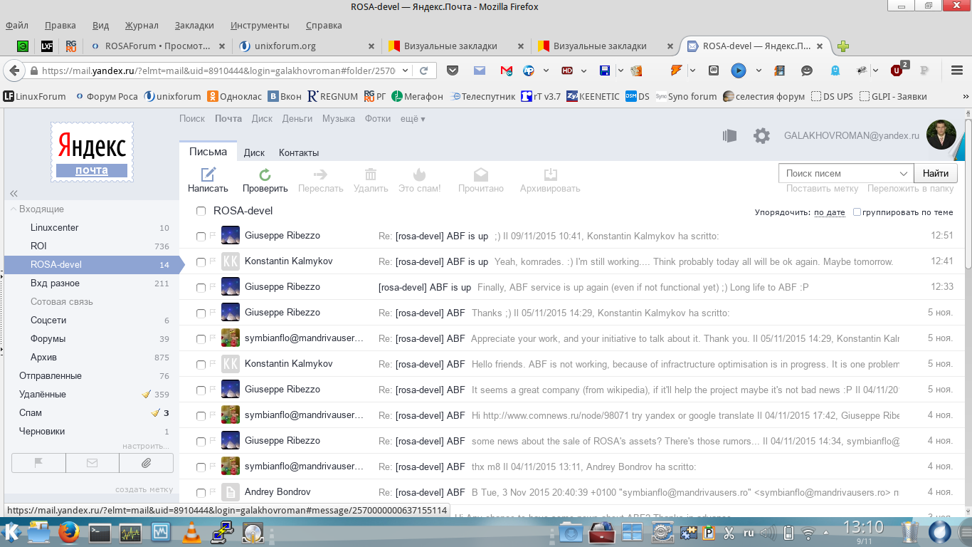972x547 pixels.
Task: Open the Инструменты menu
Action: 260,25
